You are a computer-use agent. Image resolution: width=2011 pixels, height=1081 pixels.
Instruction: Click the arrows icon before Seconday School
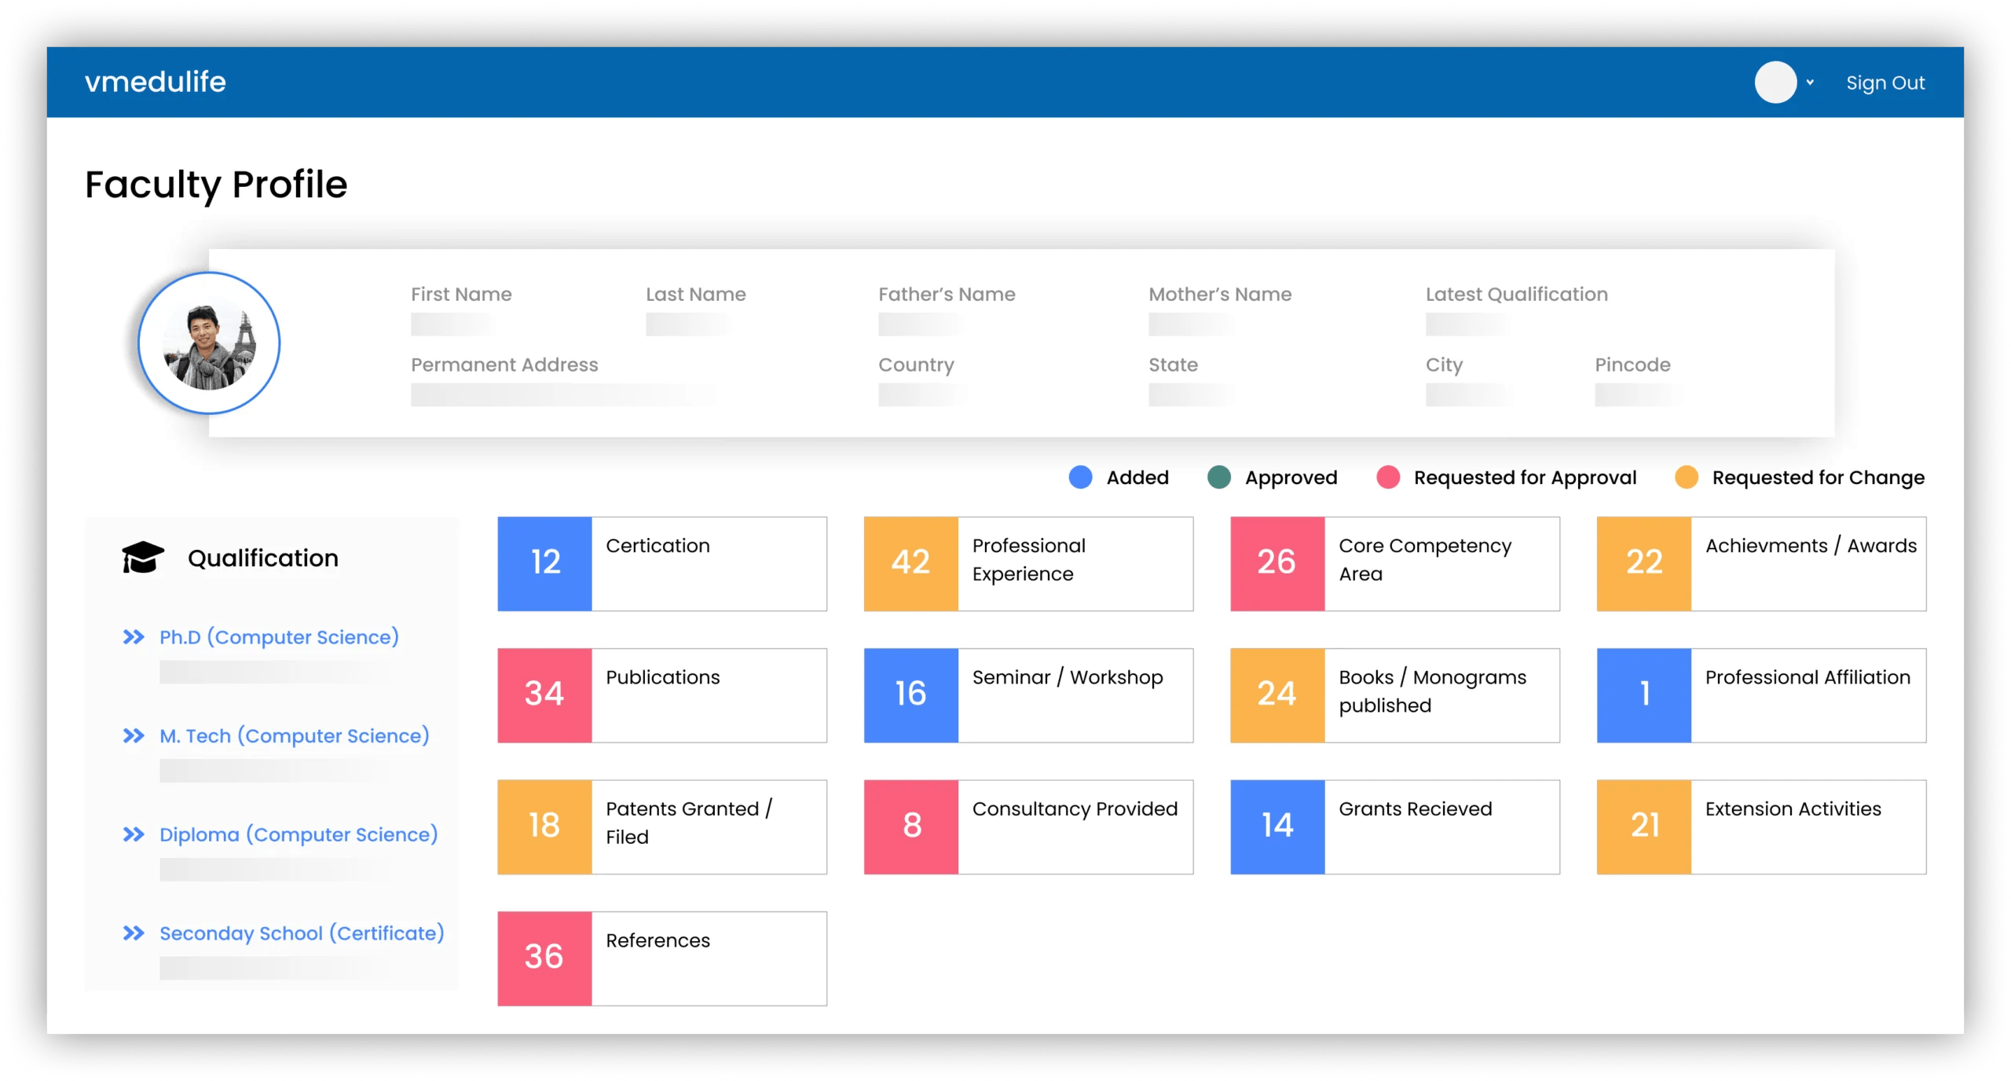134,933
